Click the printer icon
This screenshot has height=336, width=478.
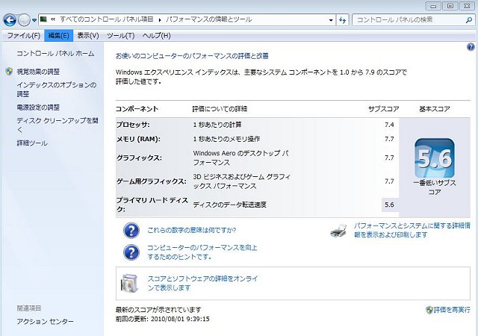338,231
